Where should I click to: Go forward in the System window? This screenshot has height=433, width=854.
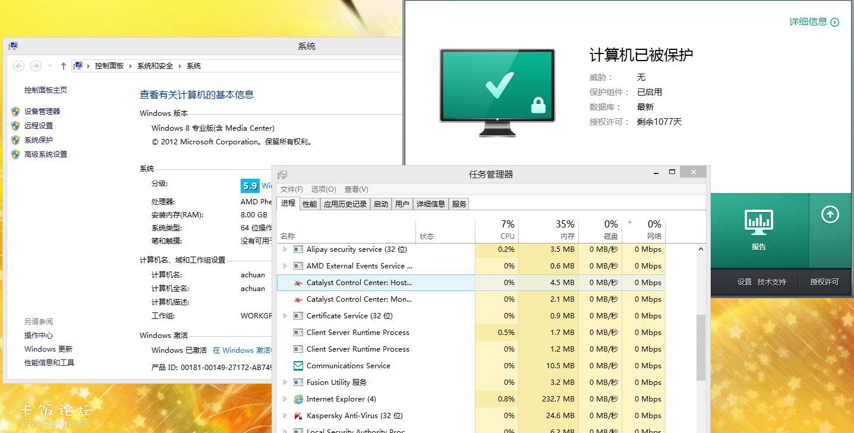pyautogui.click(x=36, y=66)
